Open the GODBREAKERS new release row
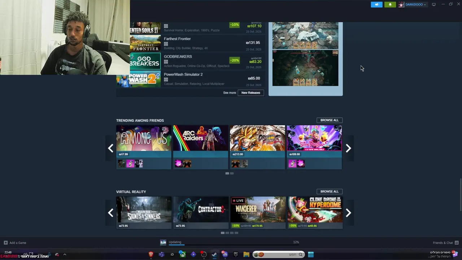 (190, 61)
